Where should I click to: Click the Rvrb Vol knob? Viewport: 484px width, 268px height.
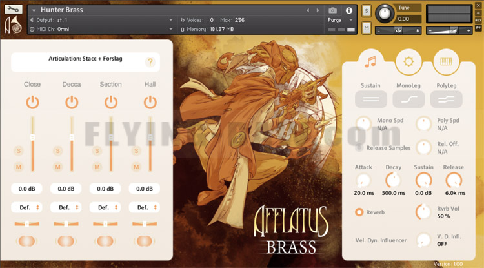tap(423, 212)
